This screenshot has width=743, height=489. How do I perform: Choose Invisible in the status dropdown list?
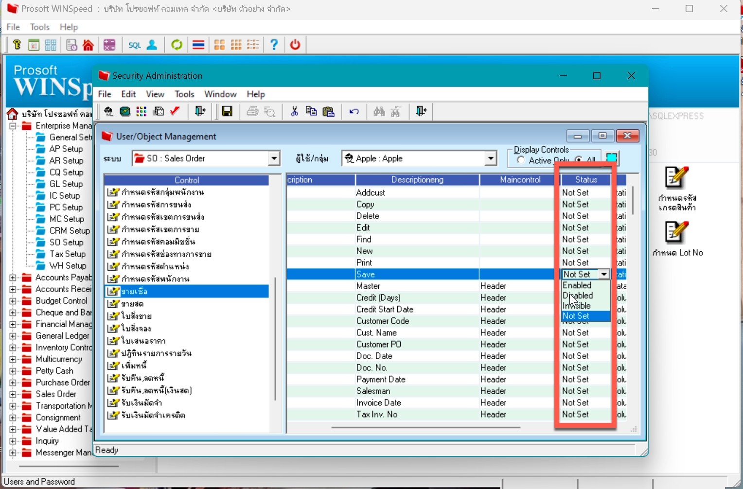(585, 306)
